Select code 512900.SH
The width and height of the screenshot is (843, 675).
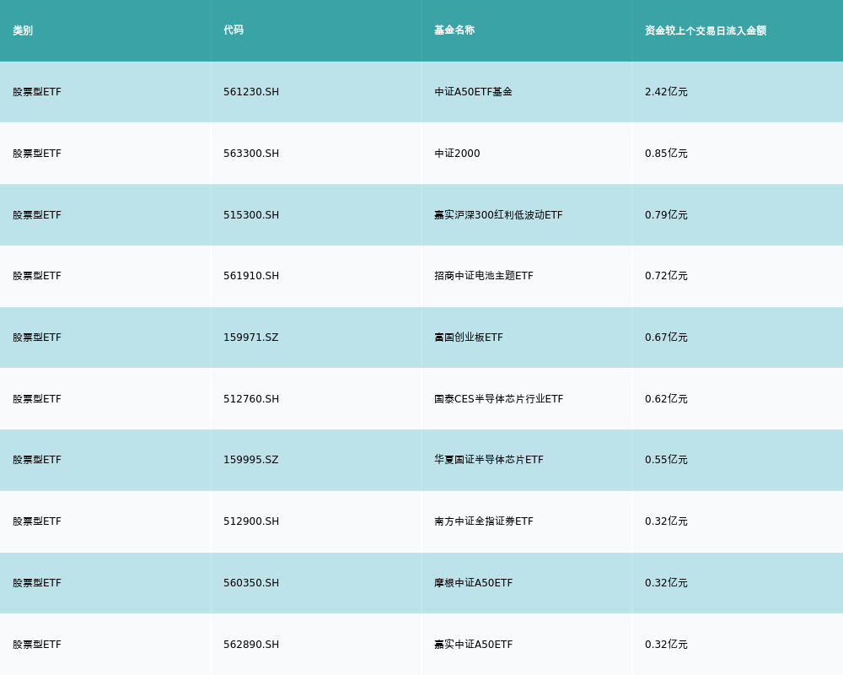(251, 521)
